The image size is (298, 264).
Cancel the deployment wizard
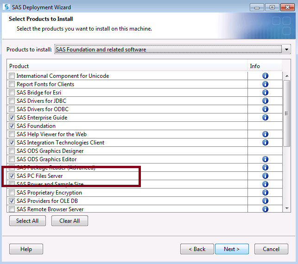(x=271, y=249)
